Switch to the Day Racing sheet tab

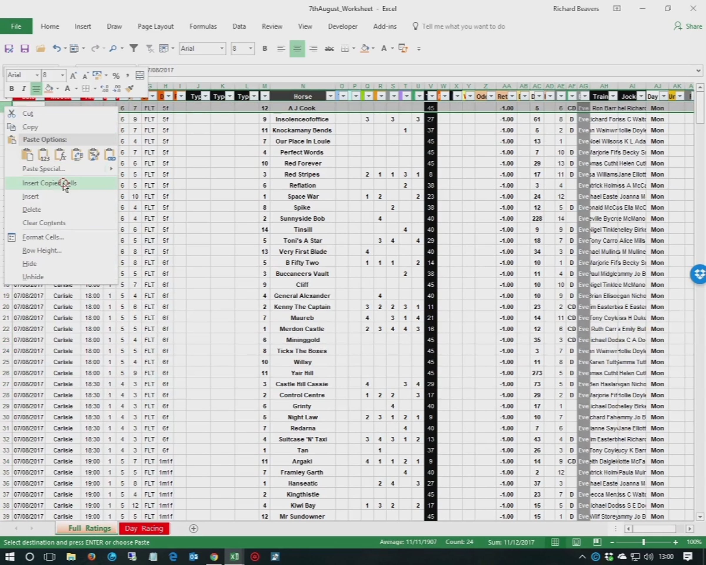pyautogui.click(x=144, y=528)
